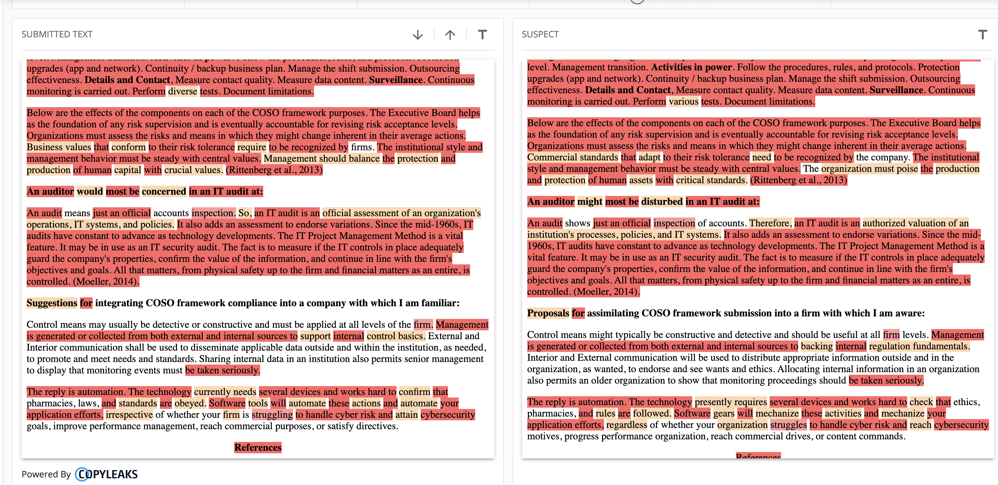998x485 pixels.
Task: Click '(Moeller, 2014).' in submitted text
Action: (x=106, y=281)
